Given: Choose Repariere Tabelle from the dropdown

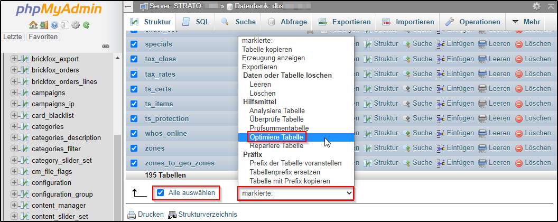Looking at the screenshot, I should point(296,146).
